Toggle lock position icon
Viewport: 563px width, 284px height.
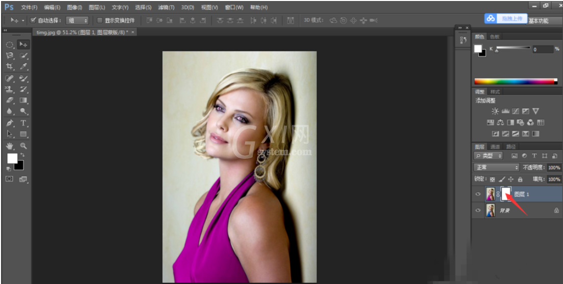click(x=511, y=179)
